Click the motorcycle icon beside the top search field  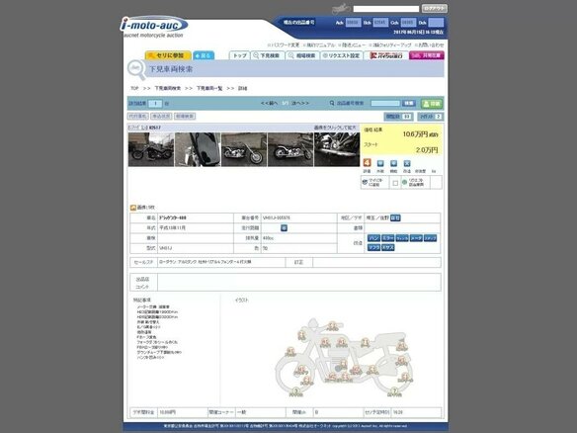click(341, 9)
